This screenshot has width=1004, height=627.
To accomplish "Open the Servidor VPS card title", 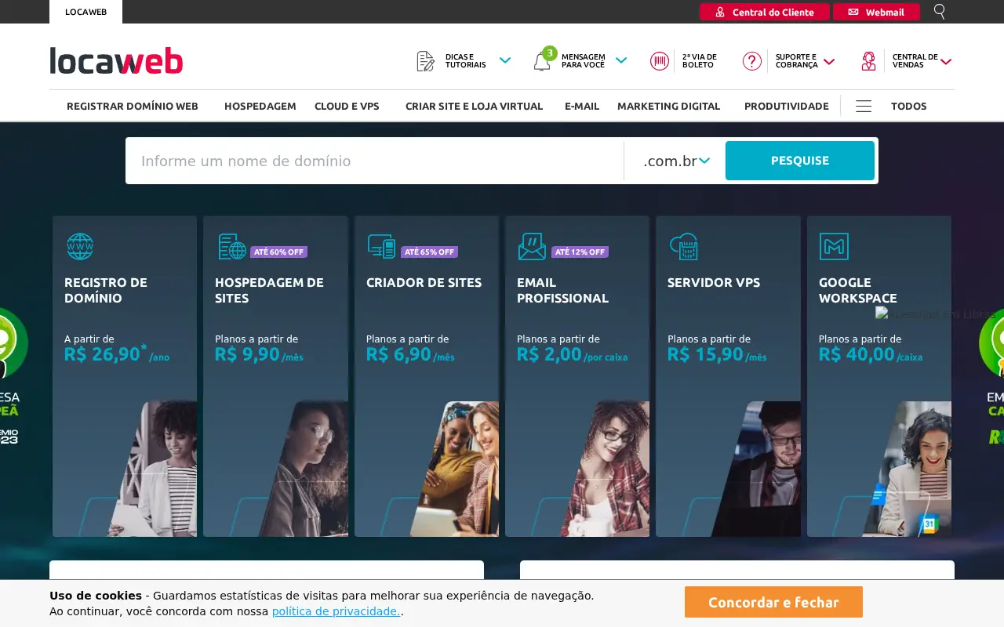I will point(714,282).
